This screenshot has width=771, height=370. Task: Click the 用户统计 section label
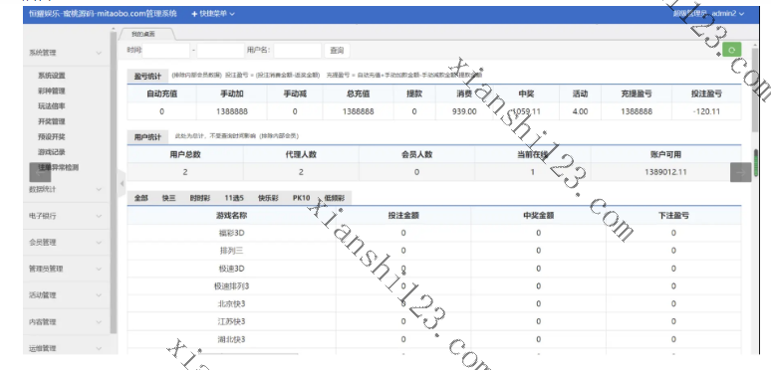click(148, 137)
